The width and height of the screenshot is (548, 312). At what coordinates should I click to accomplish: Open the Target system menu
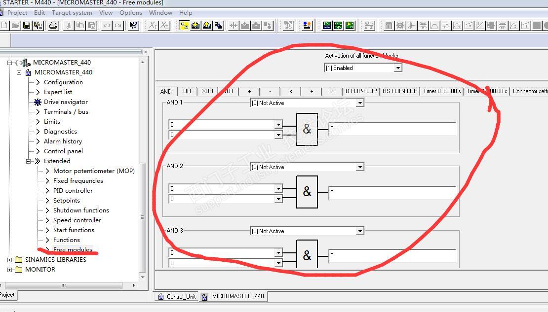[72, 12]
